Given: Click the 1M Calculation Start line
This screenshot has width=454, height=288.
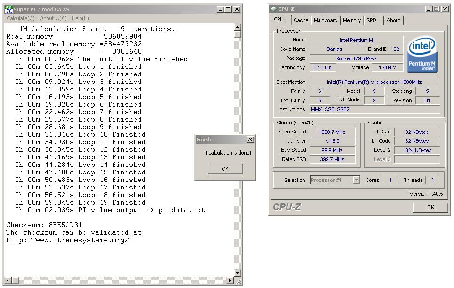Looking at the screenshot, I should [x=97, y=29].
